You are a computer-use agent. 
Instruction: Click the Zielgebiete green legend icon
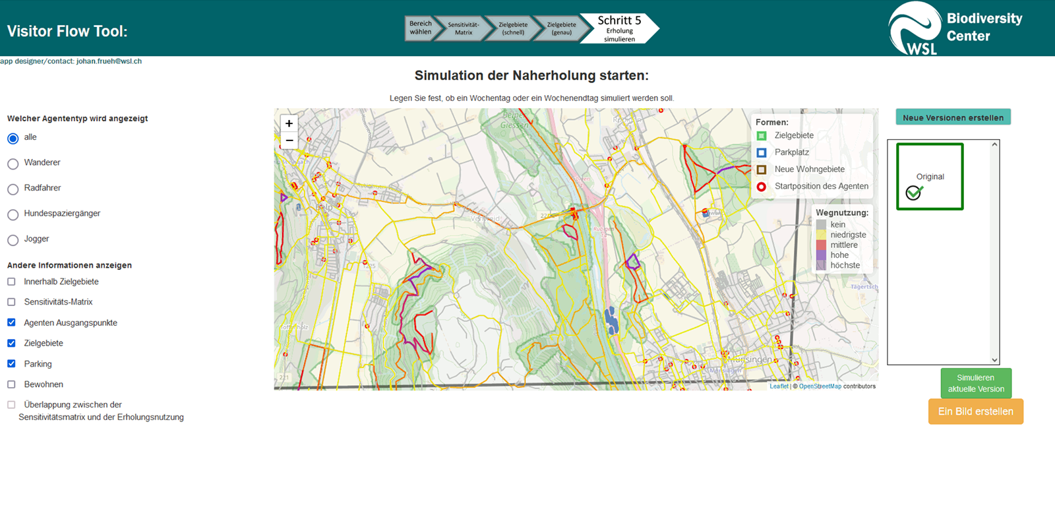[762, 136]
